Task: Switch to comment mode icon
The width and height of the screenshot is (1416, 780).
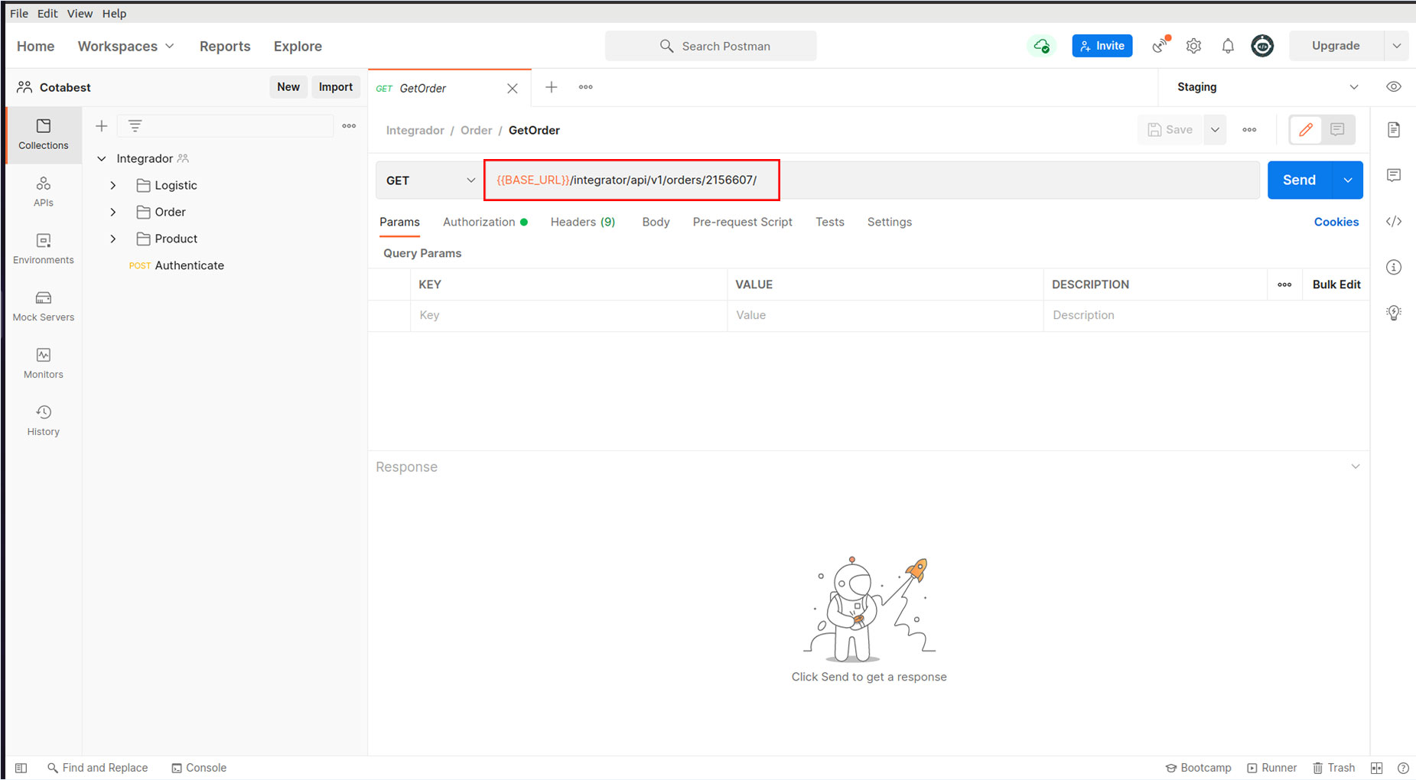Action: 1337,130
